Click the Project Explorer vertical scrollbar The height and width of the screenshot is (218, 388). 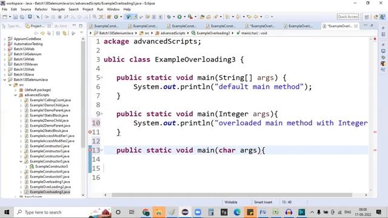[83, 94]
